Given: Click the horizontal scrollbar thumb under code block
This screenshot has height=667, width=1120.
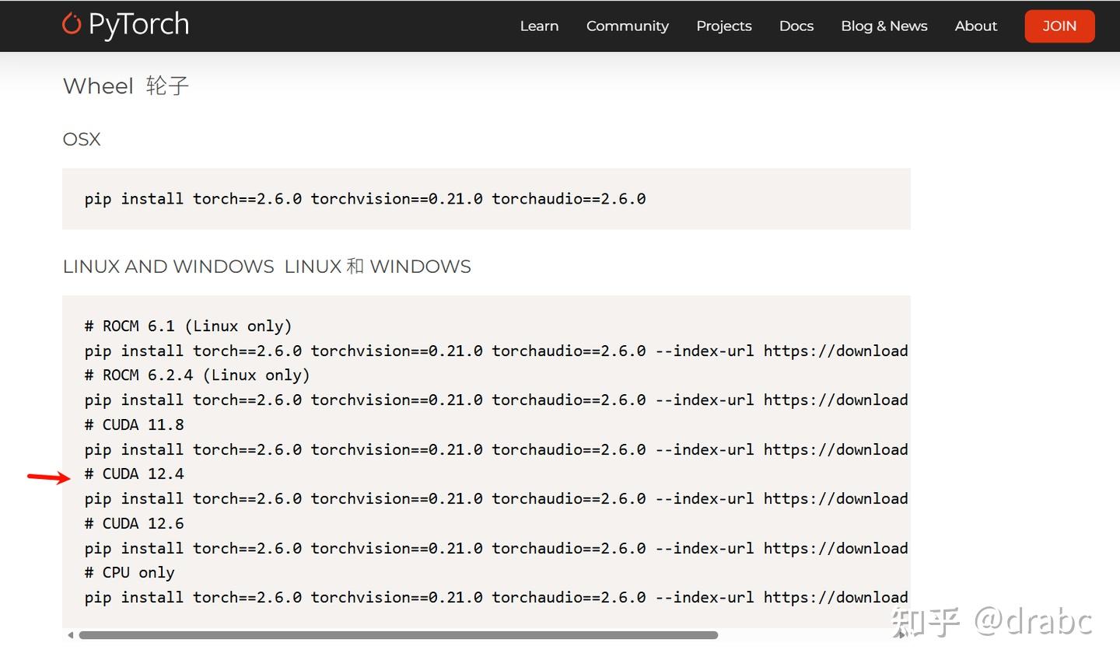Looking at the screenshot, I should 398,635.
